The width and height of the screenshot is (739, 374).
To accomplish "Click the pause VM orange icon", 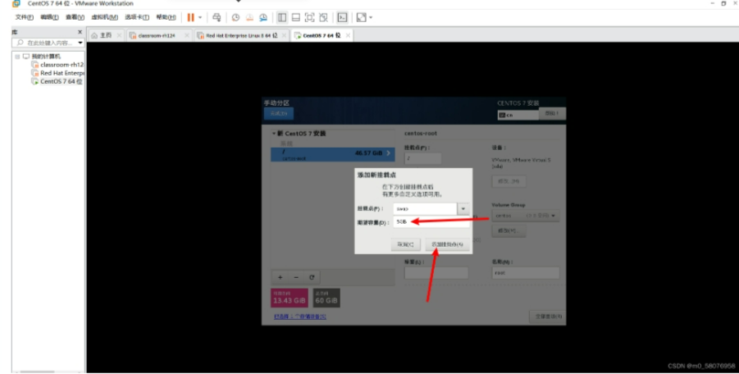I will (x=190, y=17).
